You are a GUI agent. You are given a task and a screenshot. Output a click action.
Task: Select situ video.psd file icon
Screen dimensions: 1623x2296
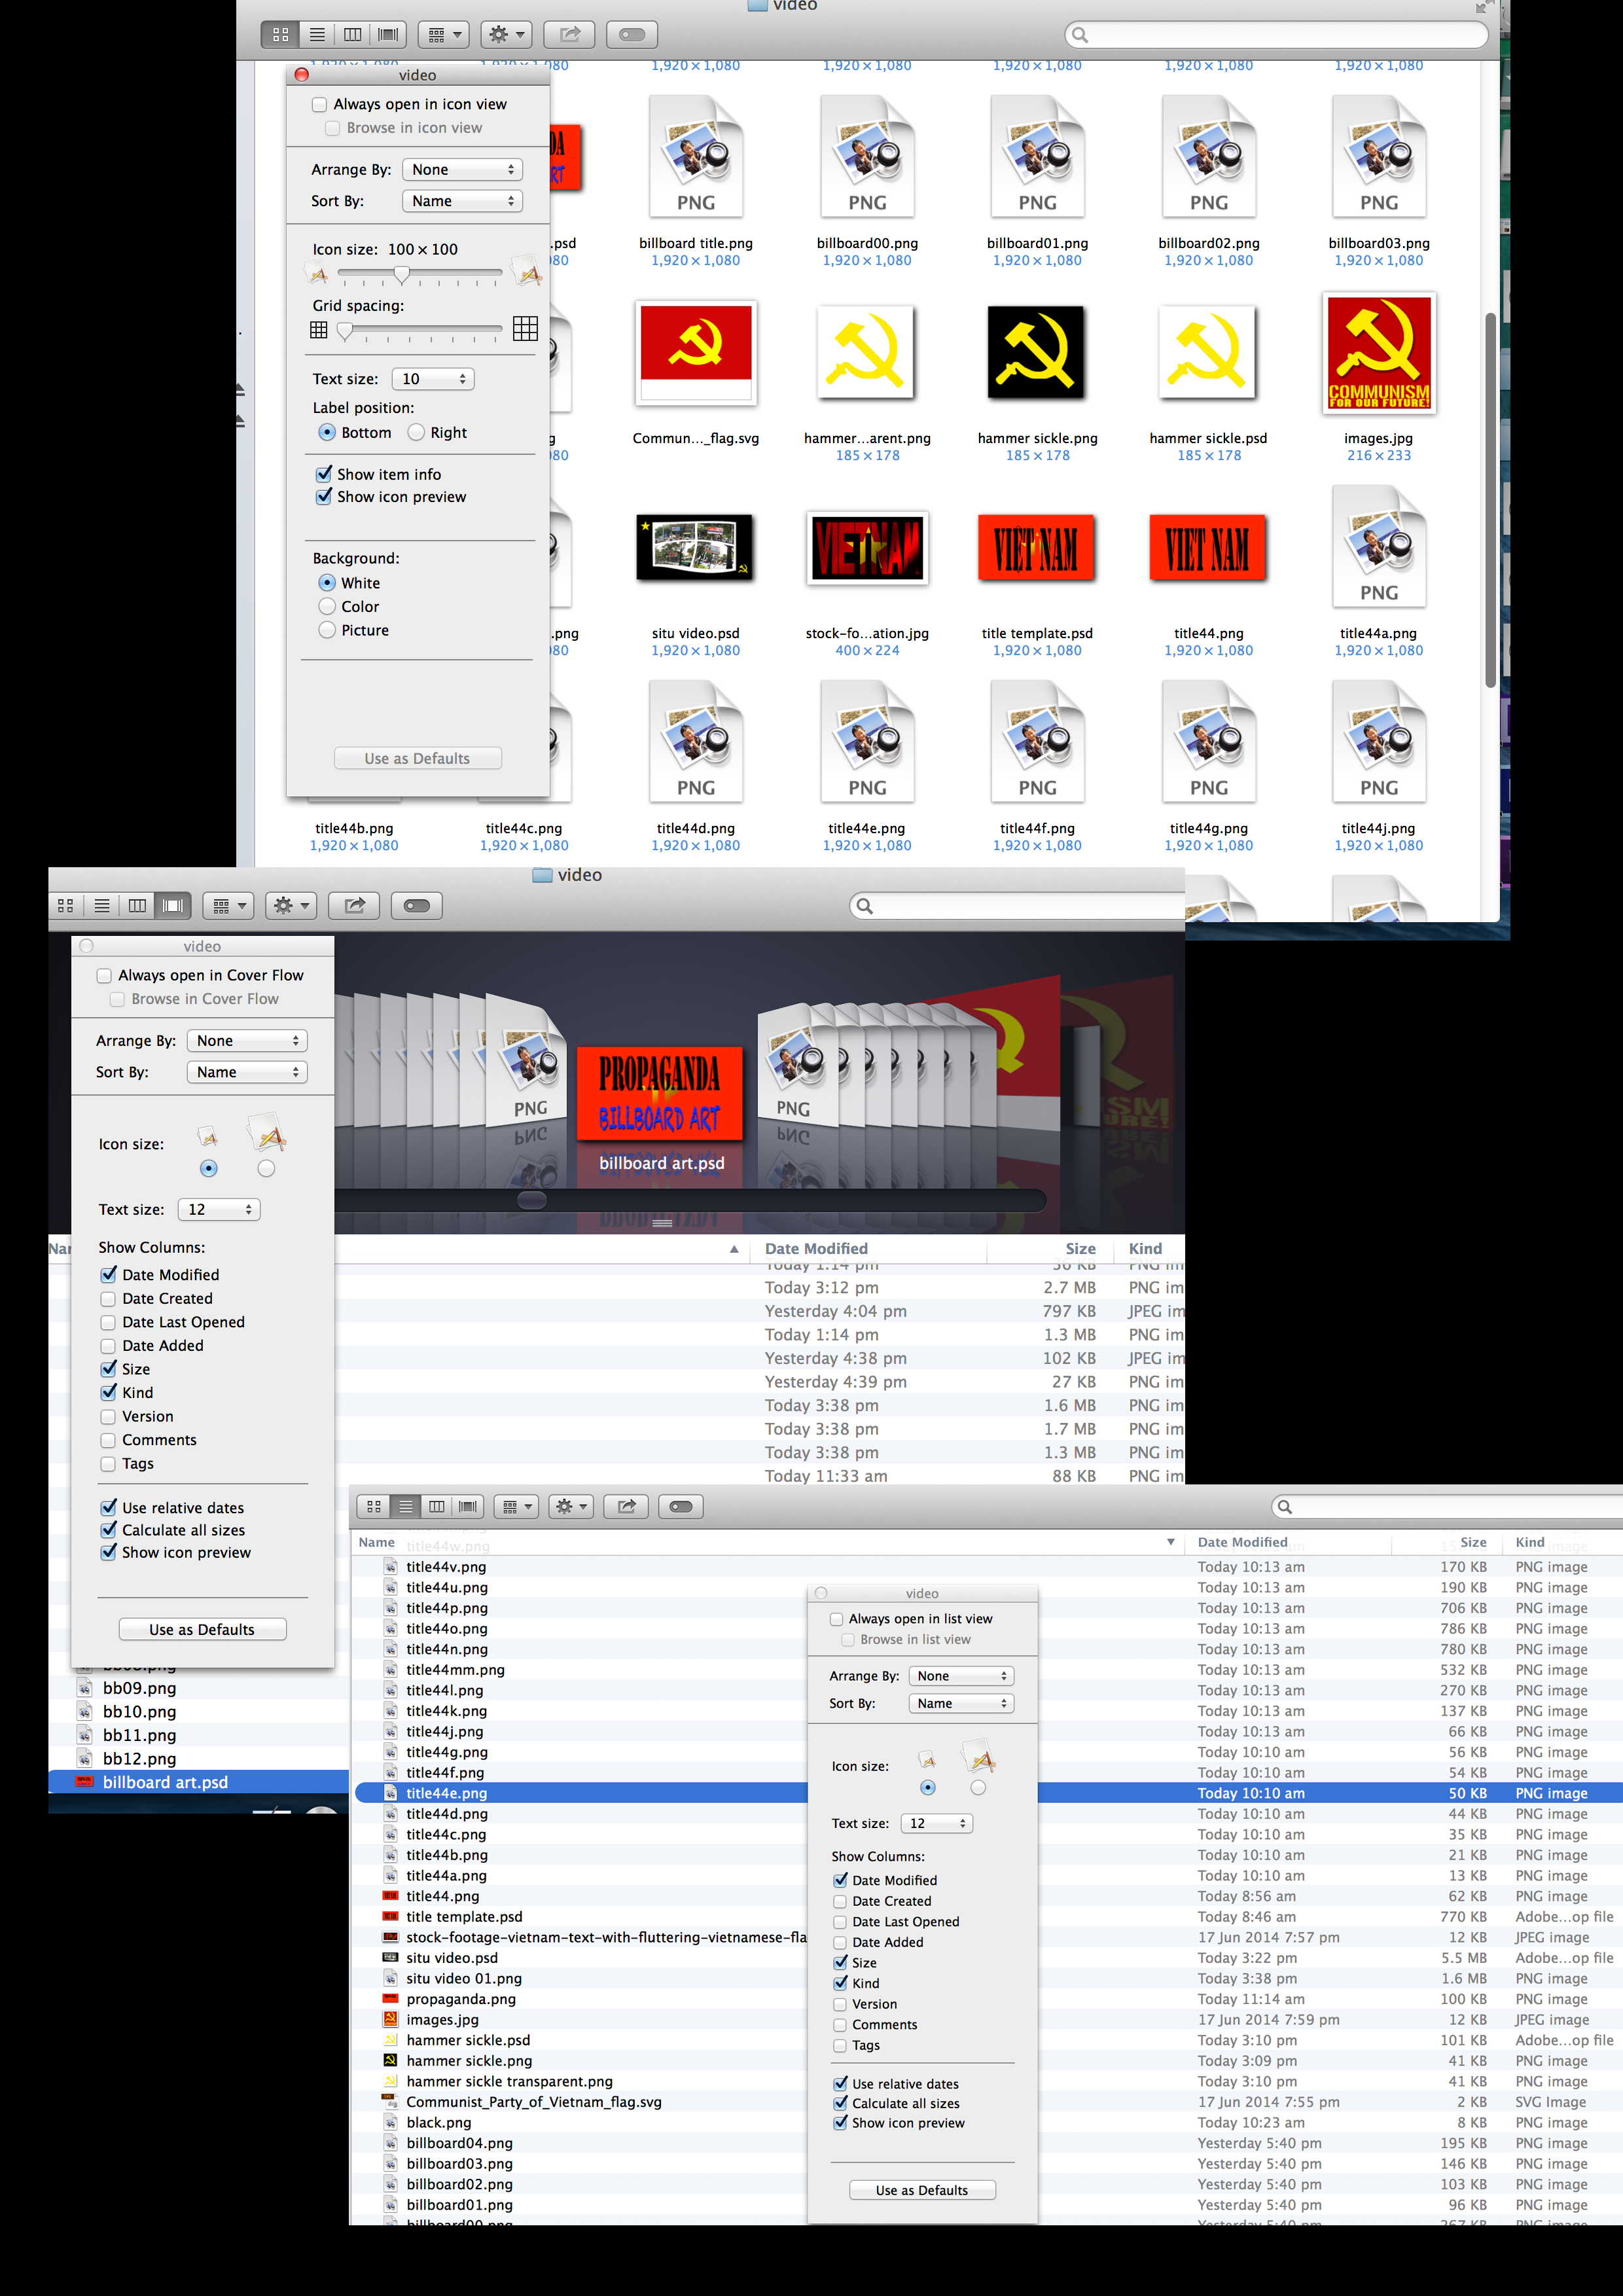pyautogui.click(x=695, y=548)
